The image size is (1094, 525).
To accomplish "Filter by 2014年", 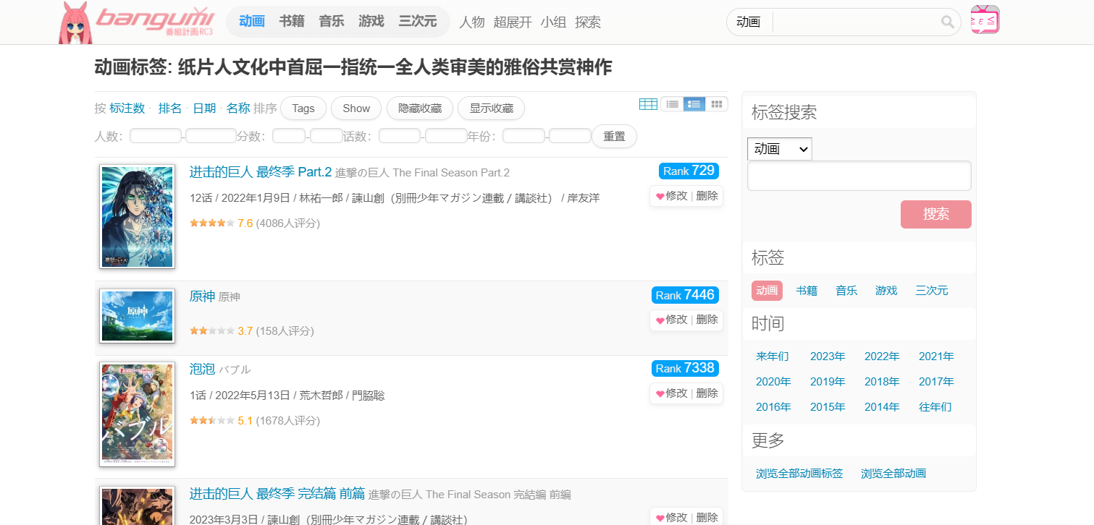I will coord(882,407).
